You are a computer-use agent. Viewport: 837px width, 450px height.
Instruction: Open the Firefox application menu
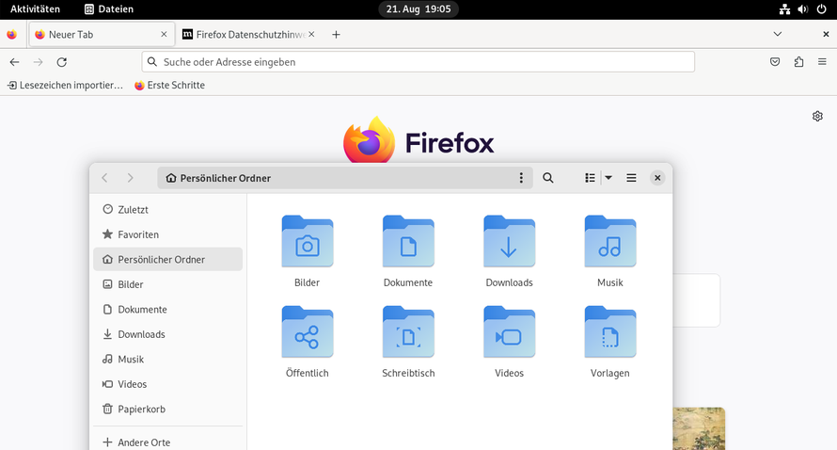822,62
